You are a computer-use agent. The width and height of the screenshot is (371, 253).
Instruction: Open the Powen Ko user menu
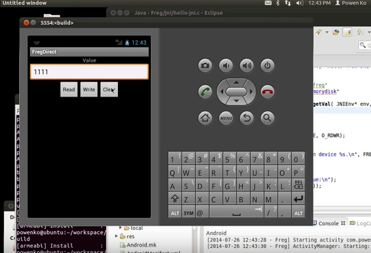pyautogui.click(x=351, y=3)
